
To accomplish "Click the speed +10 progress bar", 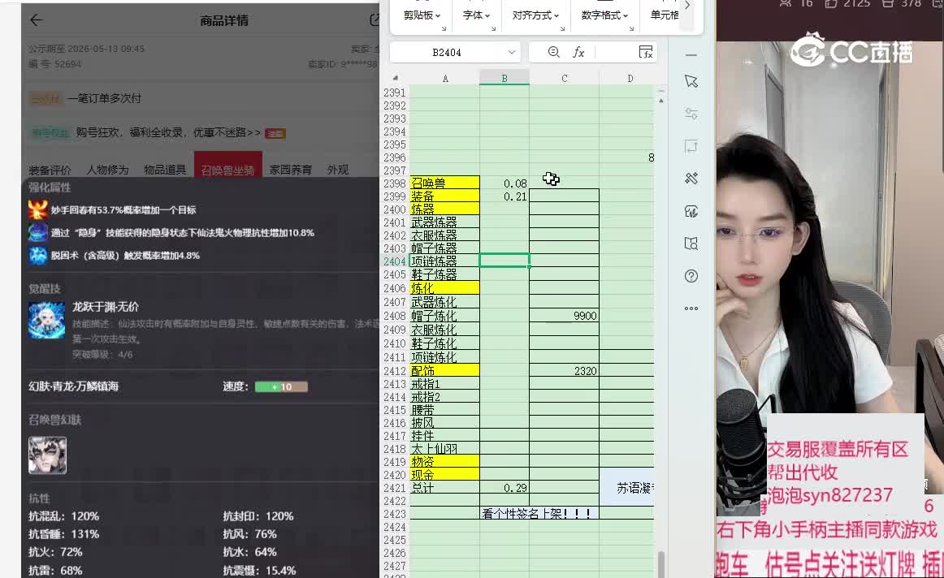I will (281, 386).
